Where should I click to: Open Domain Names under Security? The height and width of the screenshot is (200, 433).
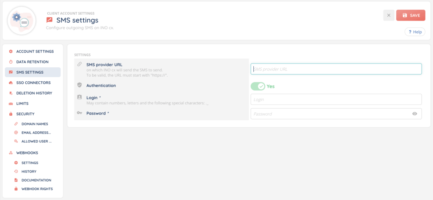click(35, 124)
